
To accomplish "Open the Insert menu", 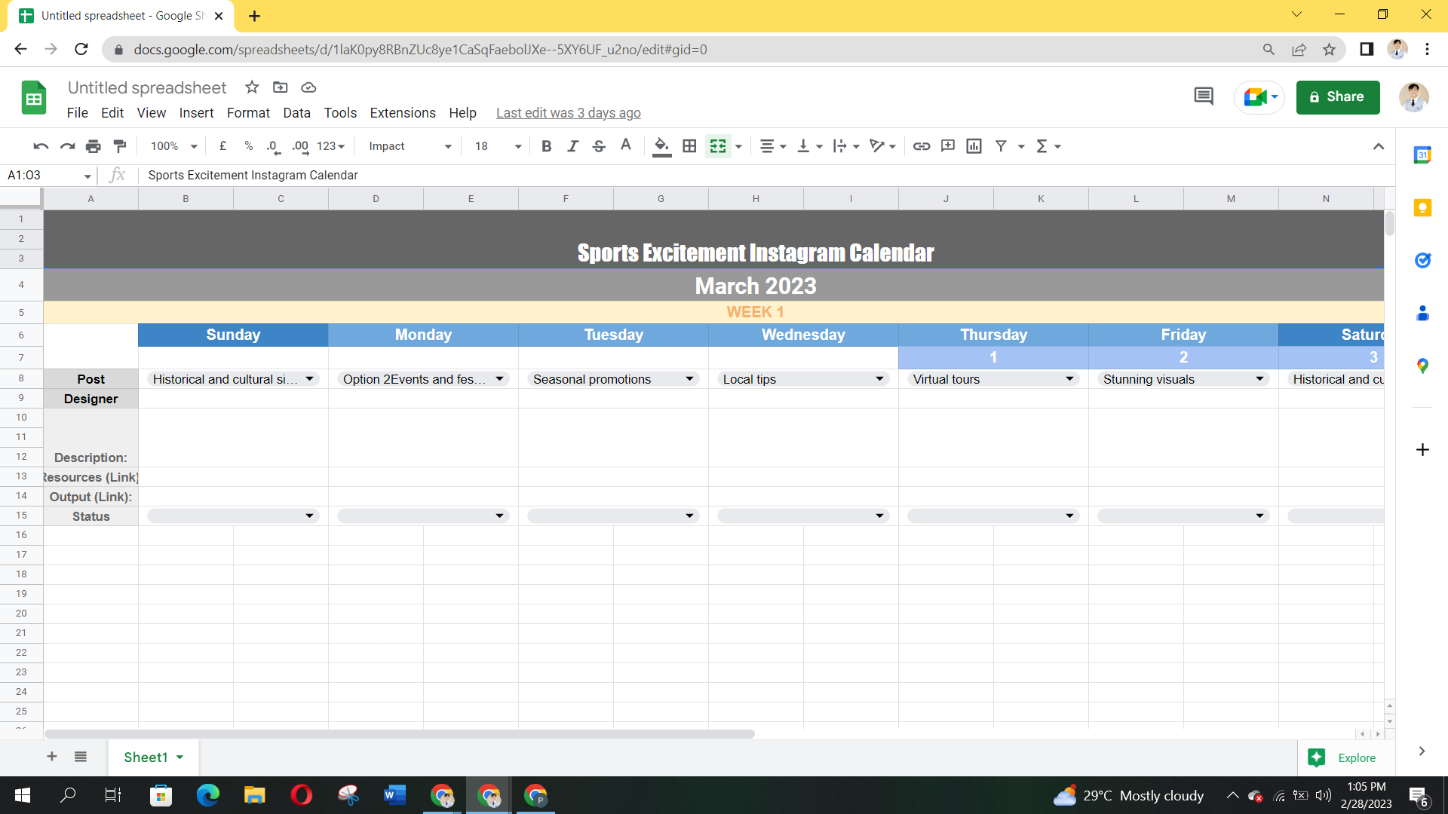I will (196, 113).
